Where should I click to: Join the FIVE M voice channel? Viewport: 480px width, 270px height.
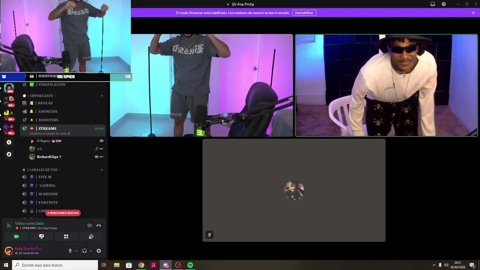[63, 177]
